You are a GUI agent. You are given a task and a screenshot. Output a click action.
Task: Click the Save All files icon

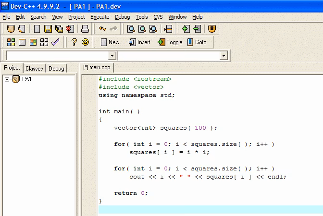[x=59, y=29]
